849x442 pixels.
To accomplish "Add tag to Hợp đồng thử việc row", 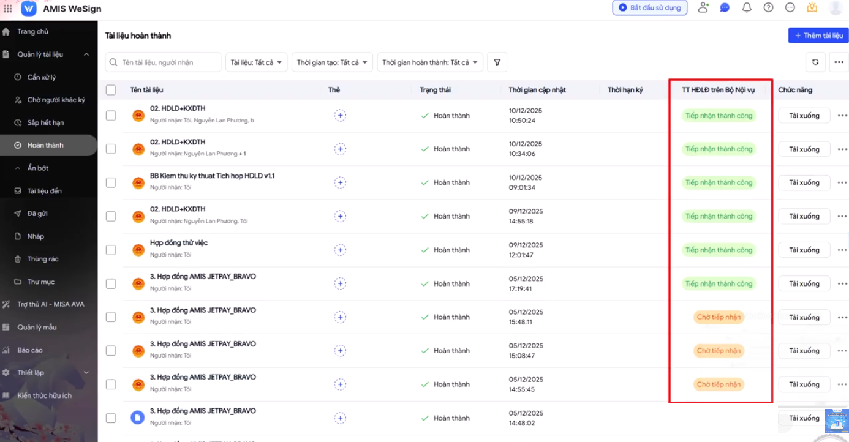I will point(340,250).
